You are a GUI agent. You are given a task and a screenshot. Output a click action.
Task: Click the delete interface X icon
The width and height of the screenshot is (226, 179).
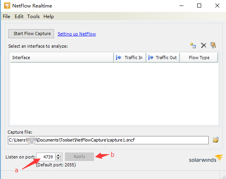(x=204, y=45)
